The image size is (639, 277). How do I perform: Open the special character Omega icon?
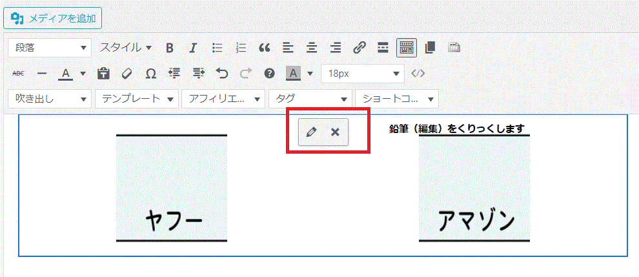pyautogui.click(x=151, y=74)
